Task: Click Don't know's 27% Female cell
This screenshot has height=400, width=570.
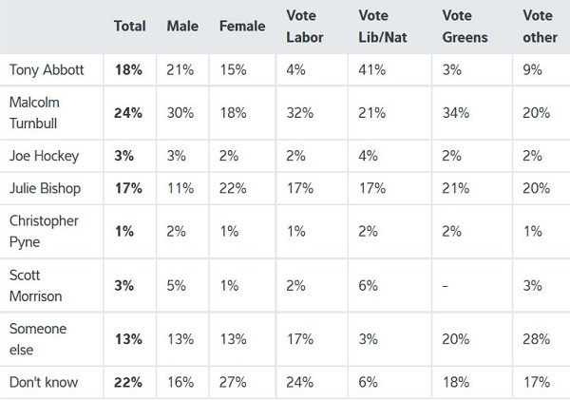Action: point(232,381)
